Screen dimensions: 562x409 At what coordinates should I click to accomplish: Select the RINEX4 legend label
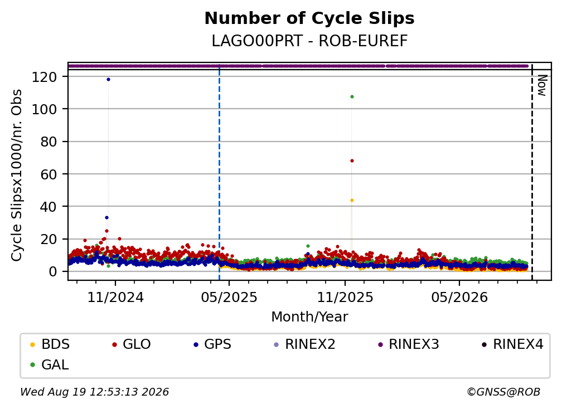tap(519, 344)
